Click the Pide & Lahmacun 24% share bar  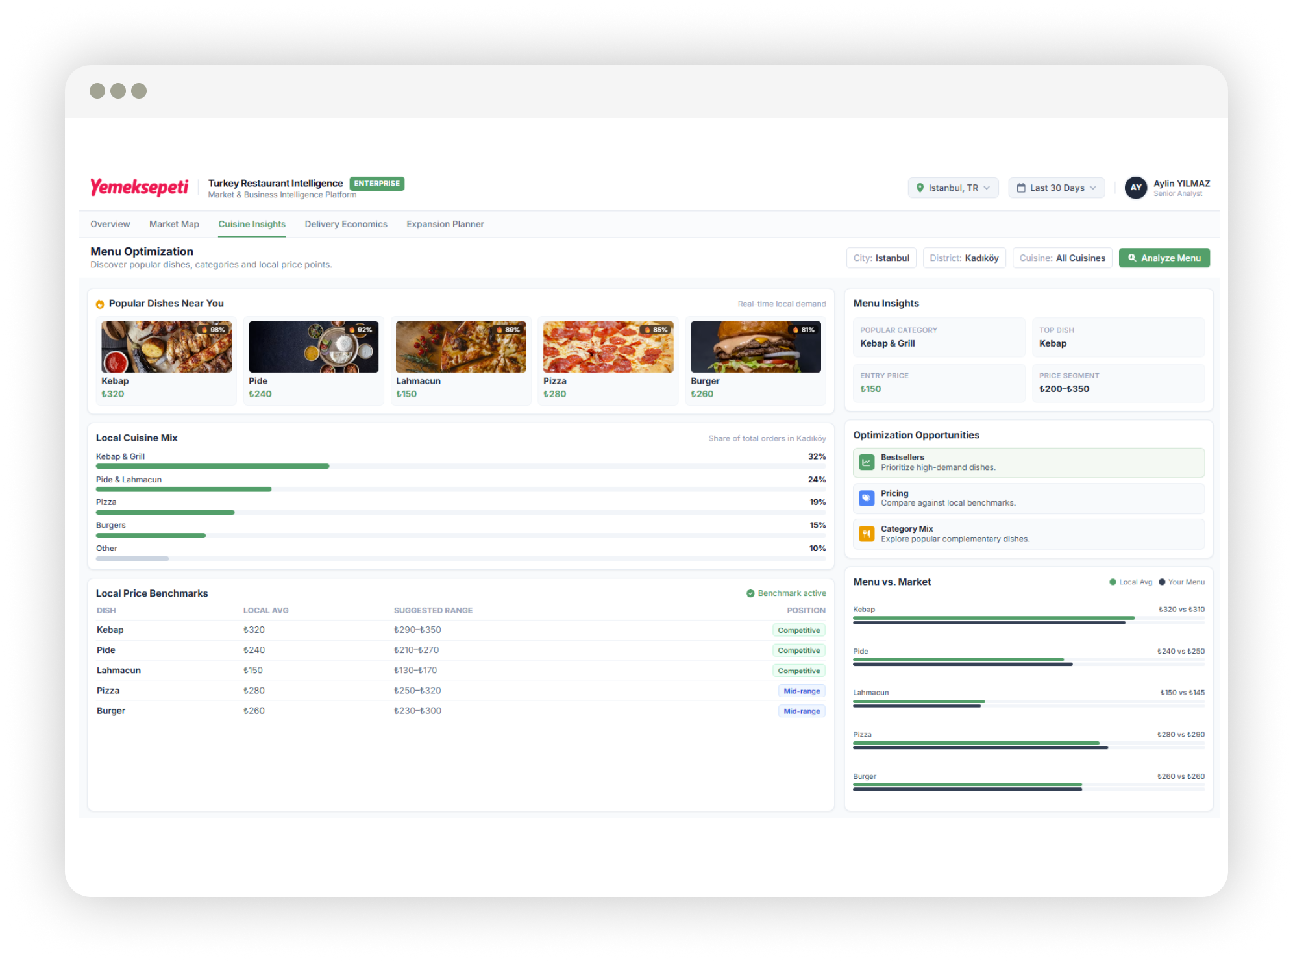184,489
